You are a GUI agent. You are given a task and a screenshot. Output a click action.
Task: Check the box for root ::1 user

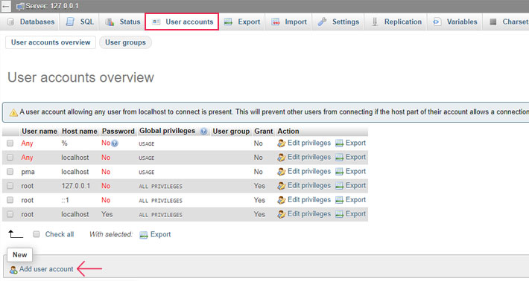click(10, 200)
